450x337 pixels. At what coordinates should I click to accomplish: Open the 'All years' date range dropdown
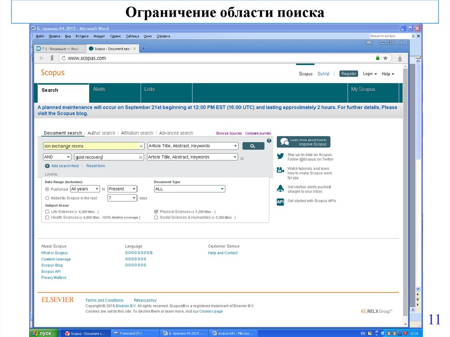pyautogui.click(x=85, y=189)
